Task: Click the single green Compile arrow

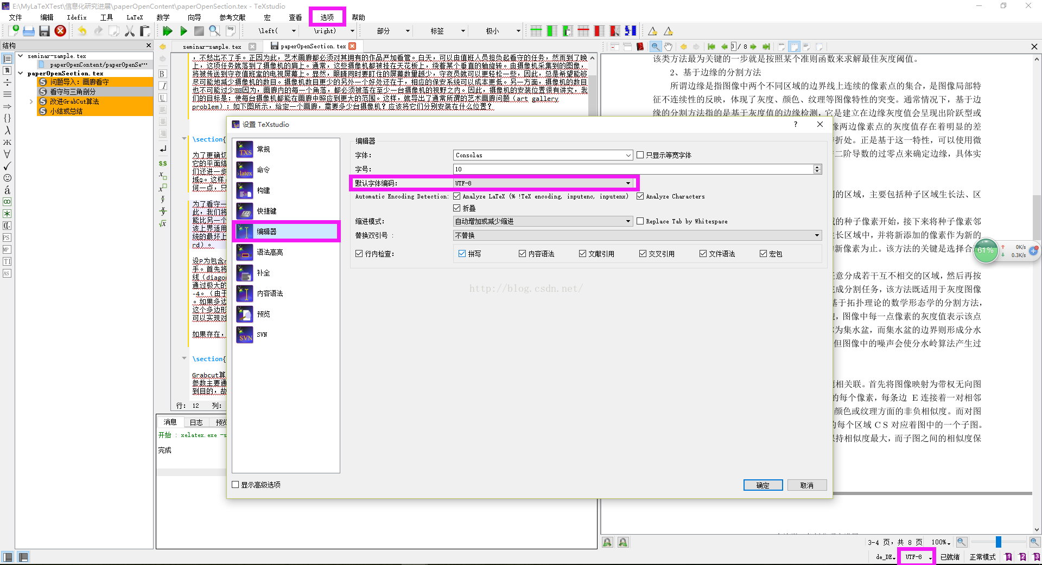Action: click(183, 31)
